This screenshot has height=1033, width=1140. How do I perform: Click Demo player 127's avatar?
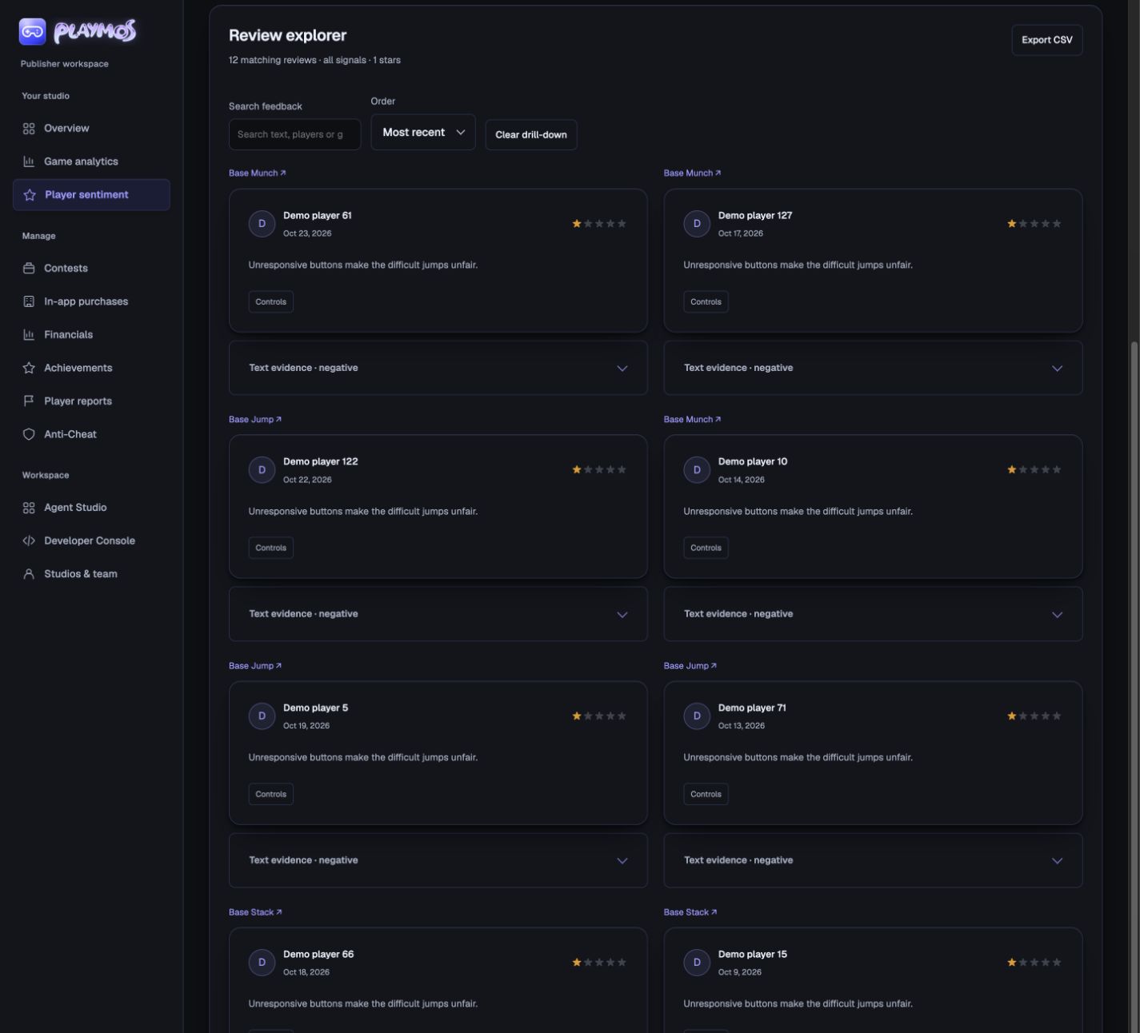point(697,224)
